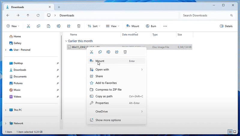
Task: Click the Paste icon in the toolbar
Action: 49,26
